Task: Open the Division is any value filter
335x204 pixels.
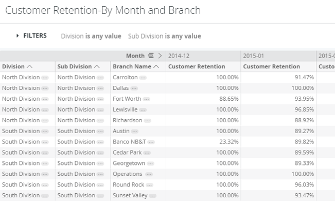Action: point(91,36)
